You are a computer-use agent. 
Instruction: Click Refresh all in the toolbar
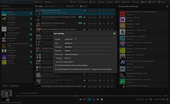tap(83, 2)
